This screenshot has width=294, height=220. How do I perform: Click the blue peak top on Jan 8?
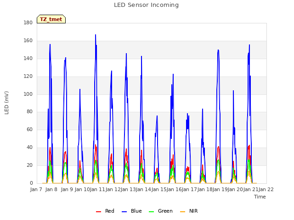50,45
